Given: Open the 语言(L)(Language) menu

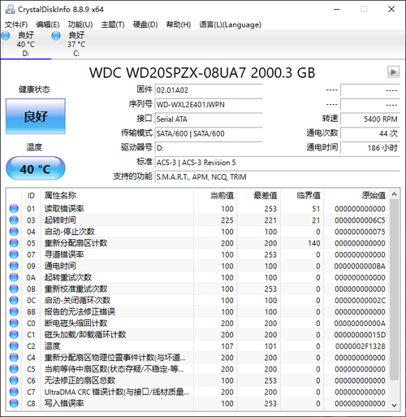Looking at the screenshot, I should point(231,24).
